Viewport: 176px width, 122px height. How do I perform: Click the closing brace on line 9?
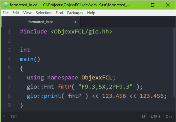[22, 105]
